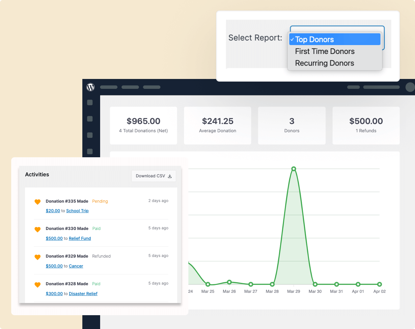The height and width of the screenshot is (329, 415).
Task: Click the Mar 29 peak data point
Action: click(293, 169)
